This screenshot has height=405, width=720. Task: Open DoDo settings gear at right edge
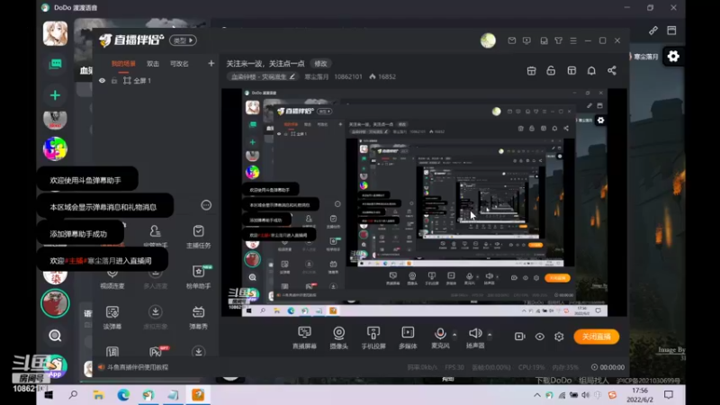click(x=673, y=57)
